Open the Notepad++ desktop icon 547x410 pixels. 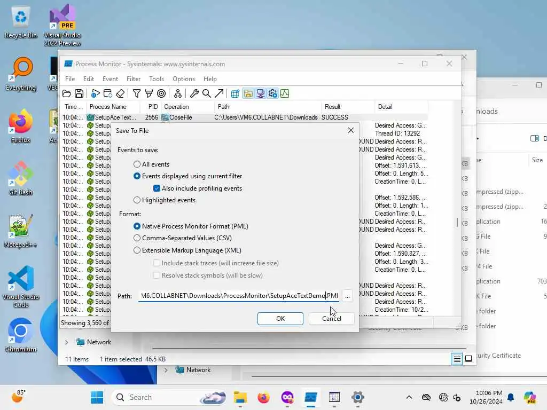(21, 231)
